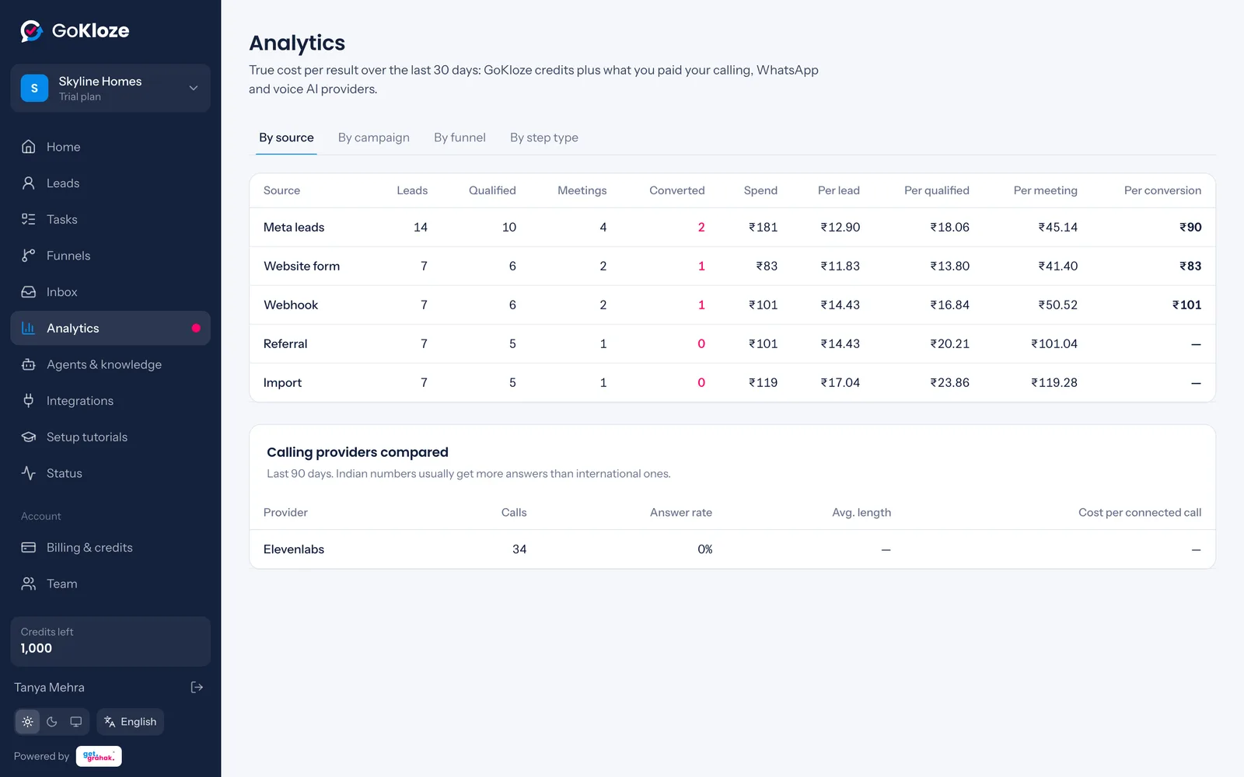Open Integrations via its plug icon
The width and height of the screenshot is (1244, 777).
coord(29,401)
